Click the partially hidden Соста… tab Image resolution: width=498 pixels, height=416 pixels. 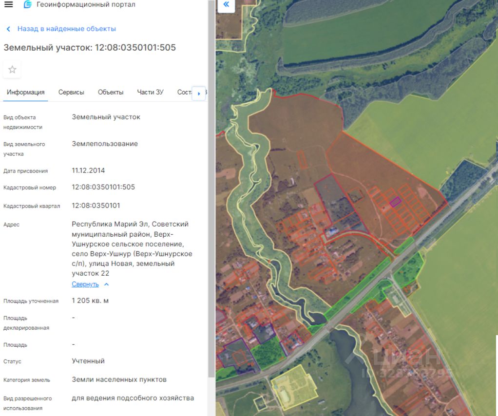pyautogui.click(x=184, y=92)
